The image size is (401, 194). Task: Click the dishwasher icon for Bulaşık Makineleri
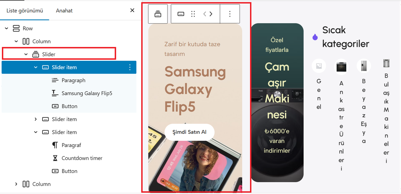[x=386, y=64]
